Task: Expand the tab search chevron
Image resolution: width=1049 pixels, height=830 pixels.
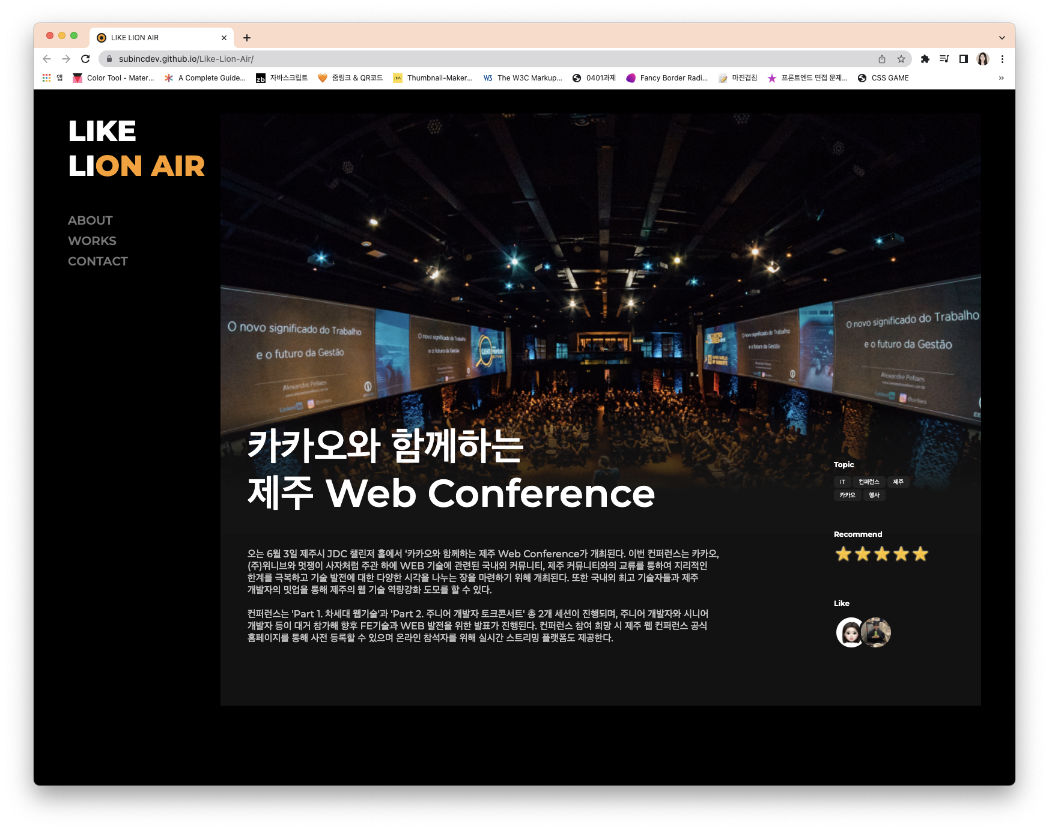Action: click(x=1002, y=38)
